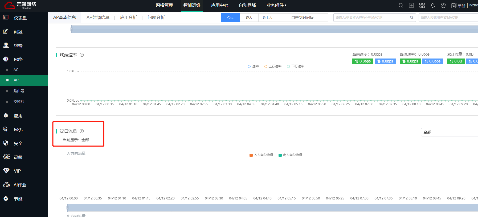This screenshot has width=478, height=217.
Task: Click help icon next to 终端速率
Action: (x=82, y=55)
